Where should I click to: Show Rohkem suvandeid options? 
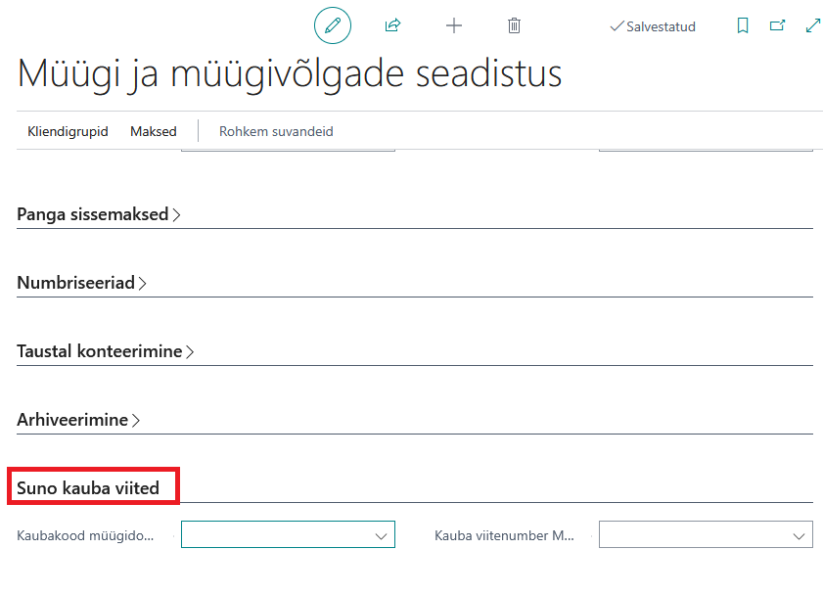[276, 131]
